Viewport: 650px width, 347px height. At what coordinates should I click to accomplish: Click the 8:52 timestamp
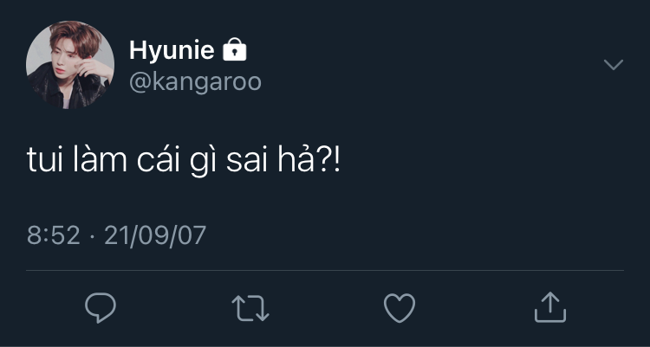tap(54, 235)
